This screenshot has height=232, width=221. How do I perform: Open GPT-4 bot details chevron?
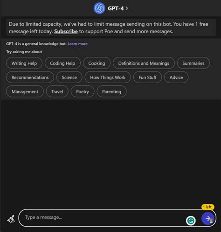tap(127, 8)
